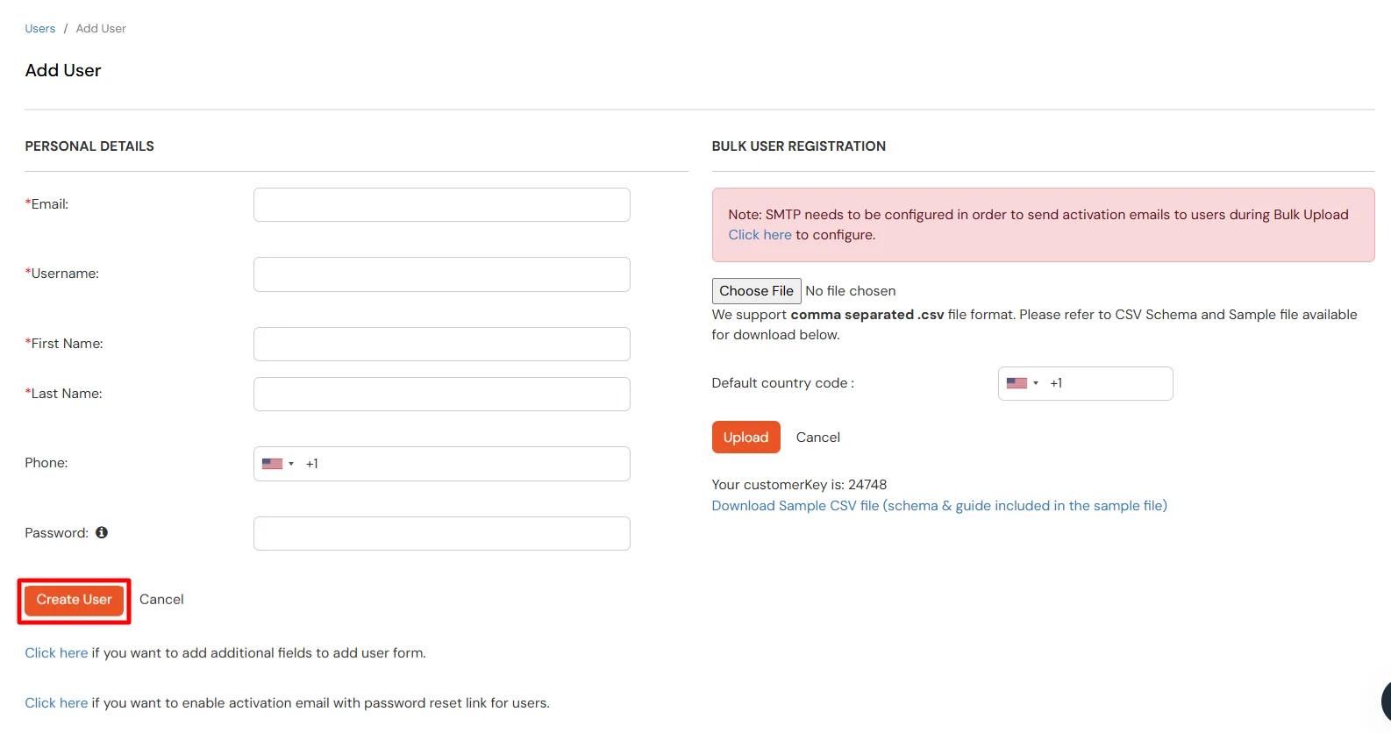Image resolution: width=1391 pixels, height=733 pixels.
Task: Click the flag icon in Default country code
Action: coord(1016,382)
